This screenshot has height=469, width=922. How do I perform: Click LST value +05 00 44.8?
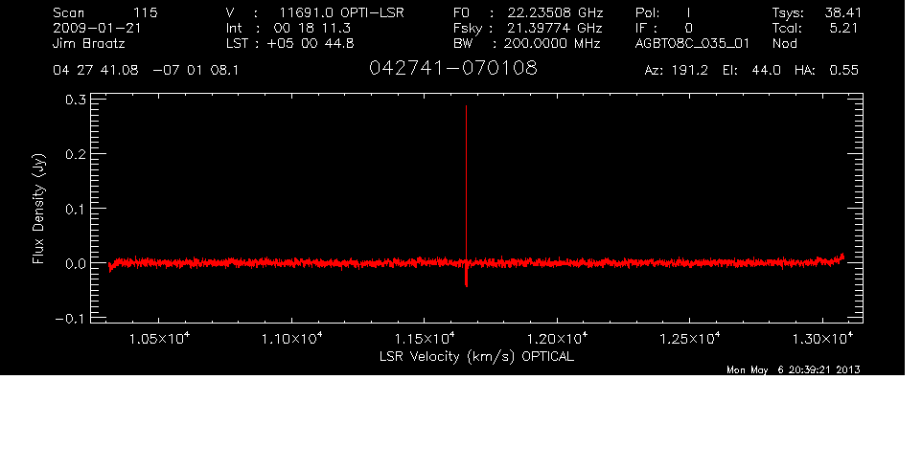(x=311, y=43)
